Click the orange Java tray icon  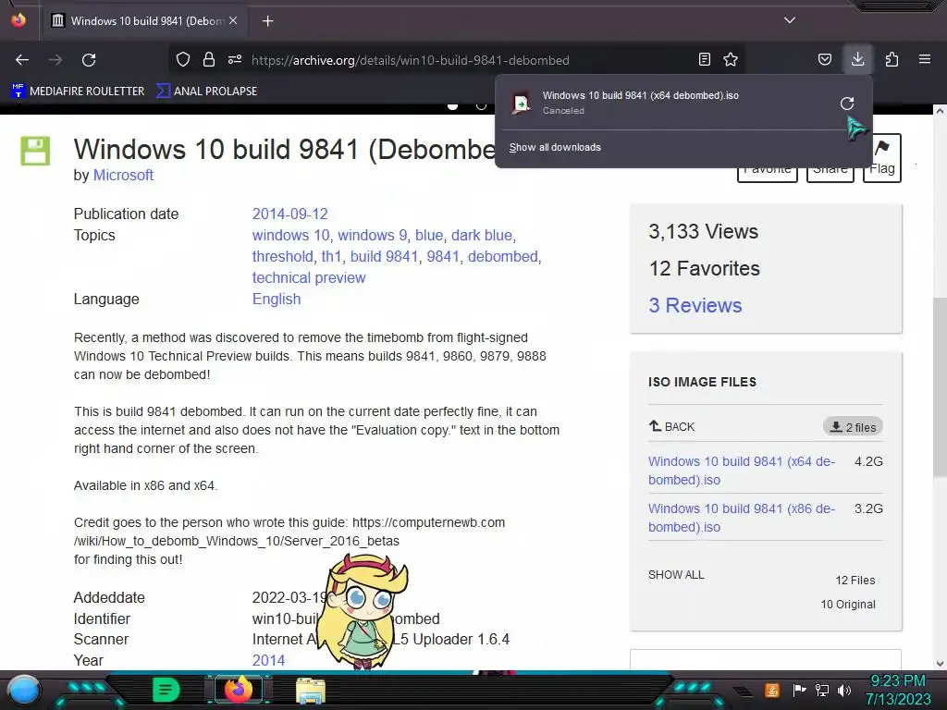[772, 690]
